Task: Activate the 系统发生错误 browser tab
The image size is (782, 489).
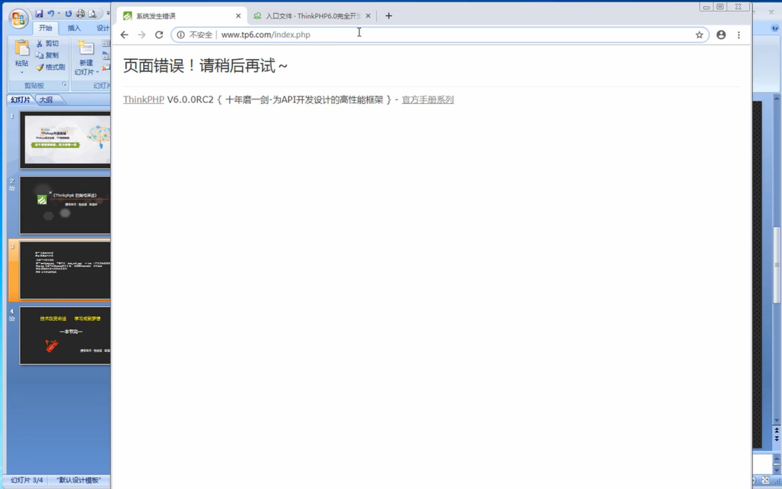Action: [182, 16]
